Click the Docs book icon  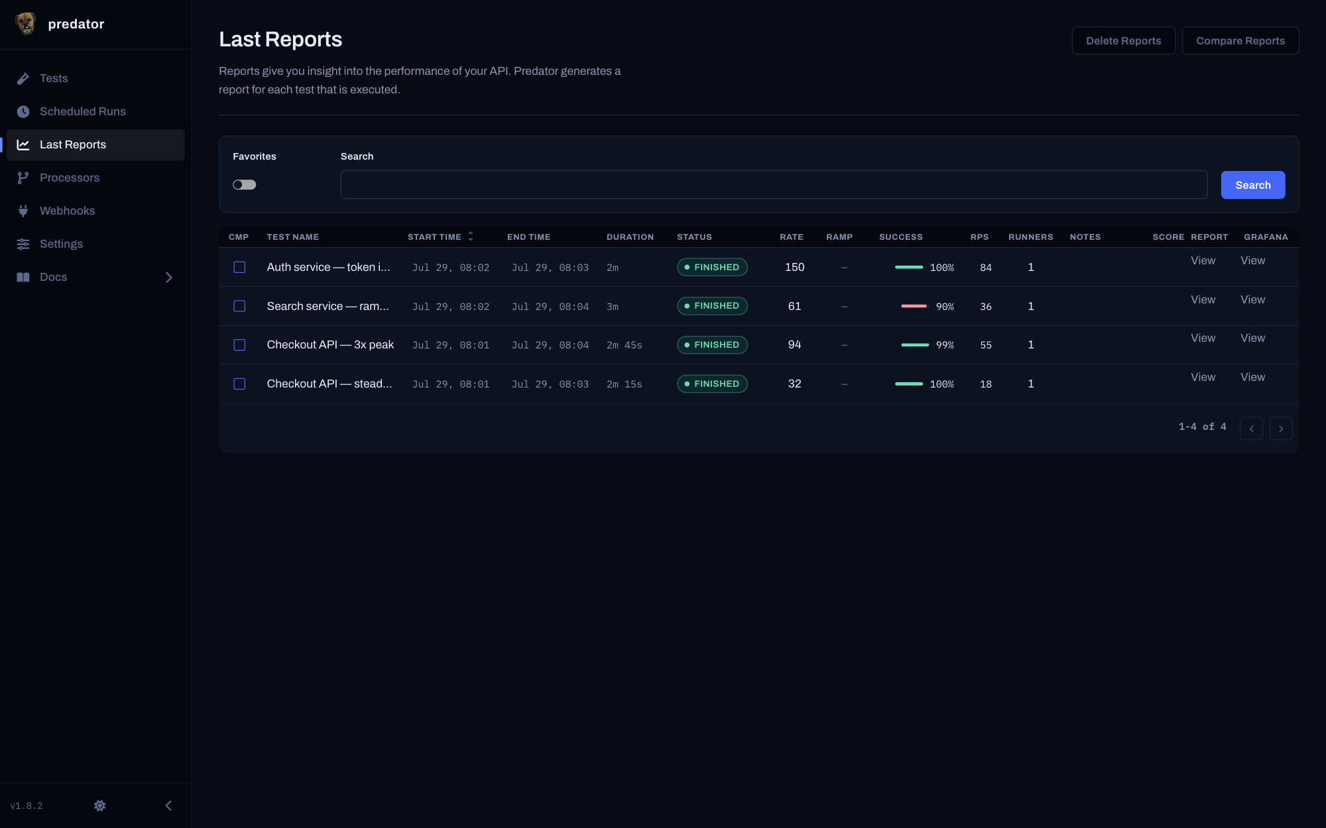(x=23, y=277)
